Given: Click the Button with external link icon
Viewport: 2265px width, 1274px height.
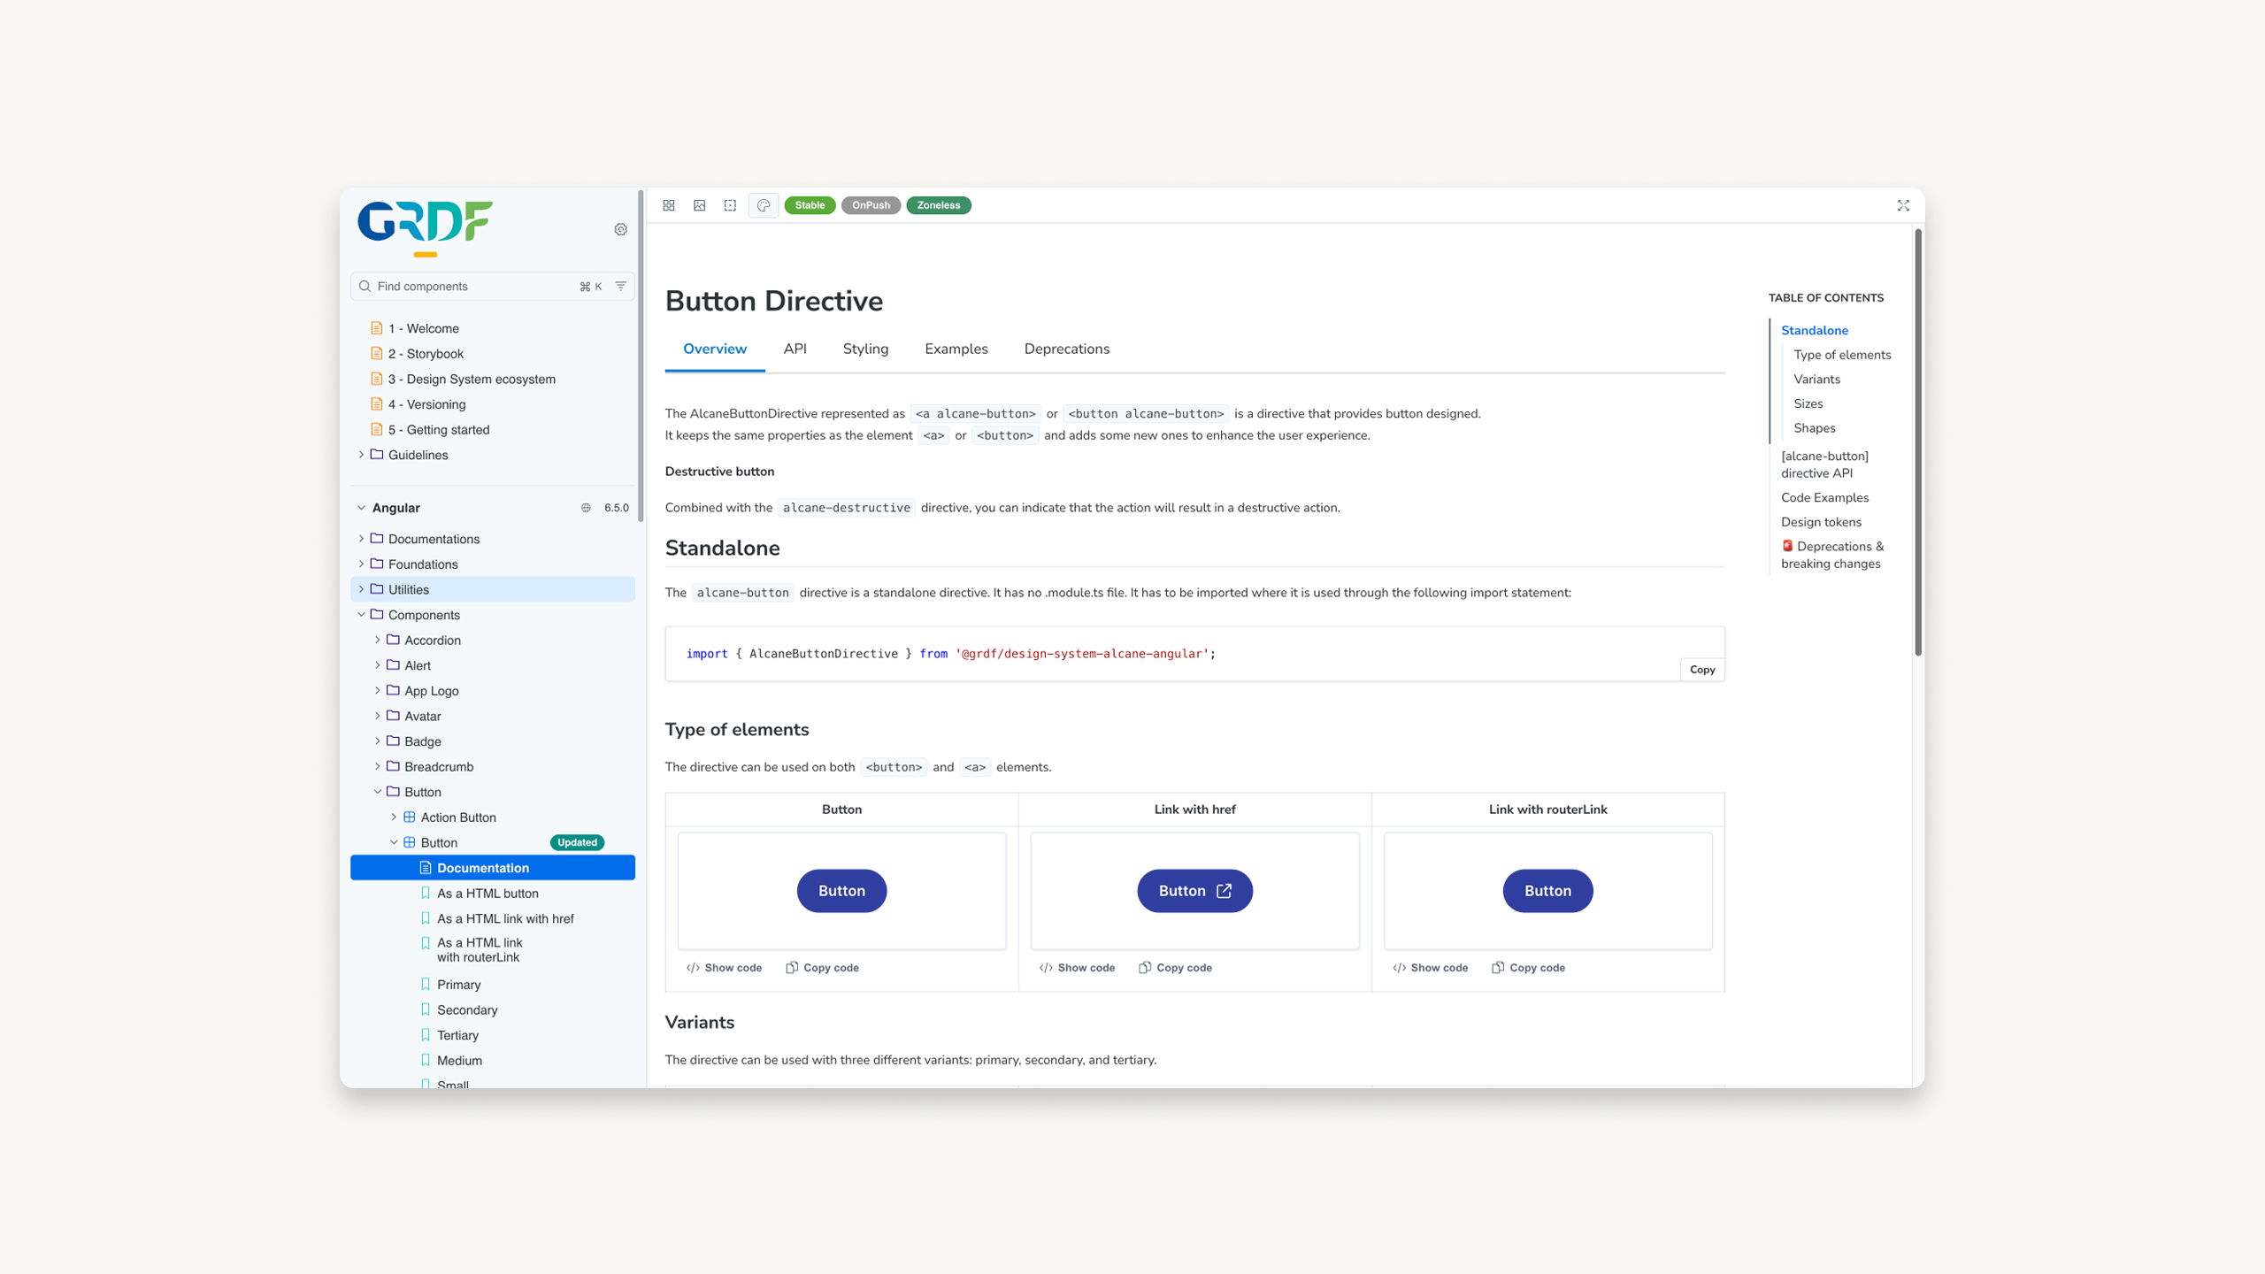Looking at the screenshot, I should click(x=1194, y=891).
